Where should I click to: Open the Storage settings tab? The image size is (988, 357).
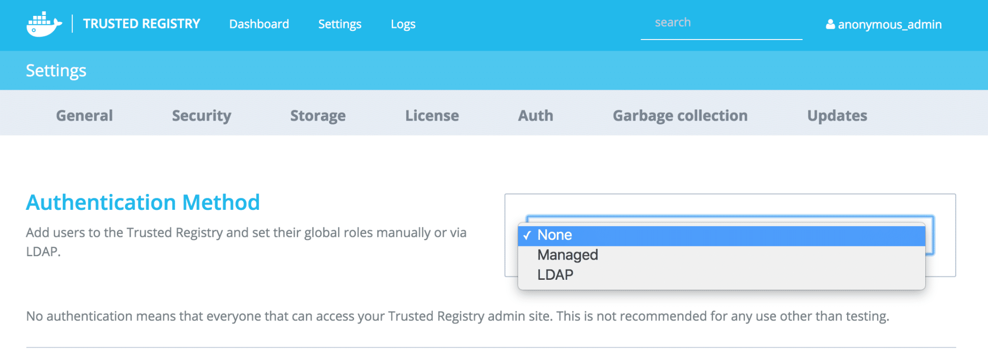tap(318, 116)
